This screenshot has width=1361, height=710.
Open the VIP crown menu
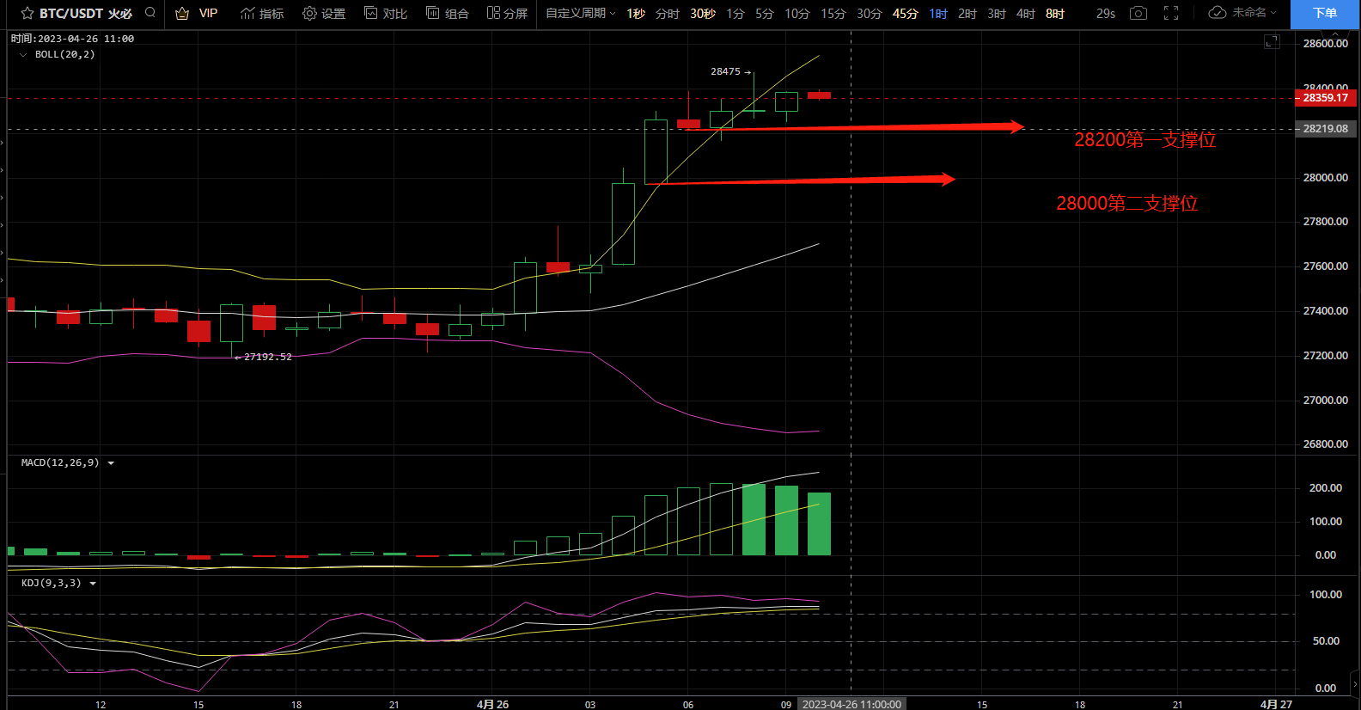[196, 14]
